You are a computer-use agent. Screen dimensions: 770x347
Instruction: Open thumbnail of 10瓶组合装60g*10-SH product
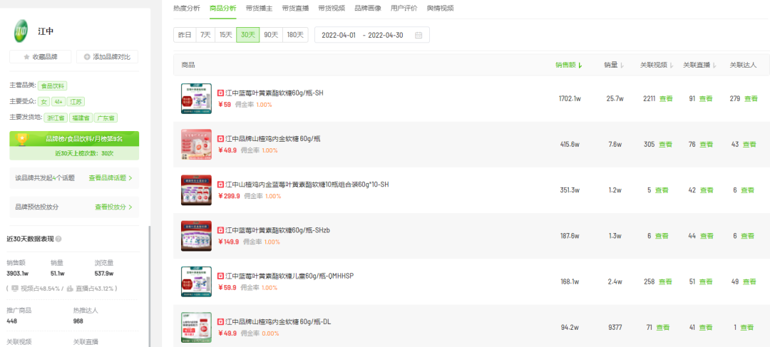pyautogui.click(x=197, y=190)
